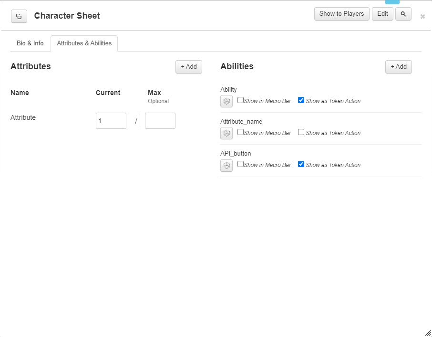Image resolution: width=432 pixels, height=337 pixels.
Task: Enable Show as Token Action for Attribute_name
Action: tap(301, 132)
